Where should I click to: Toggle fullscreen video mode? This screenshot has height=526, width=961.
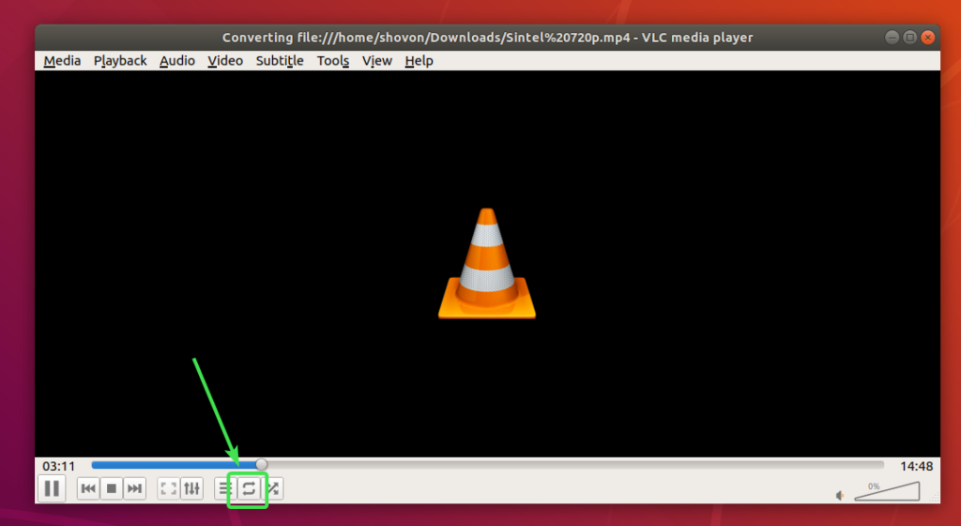click(169, 488)
